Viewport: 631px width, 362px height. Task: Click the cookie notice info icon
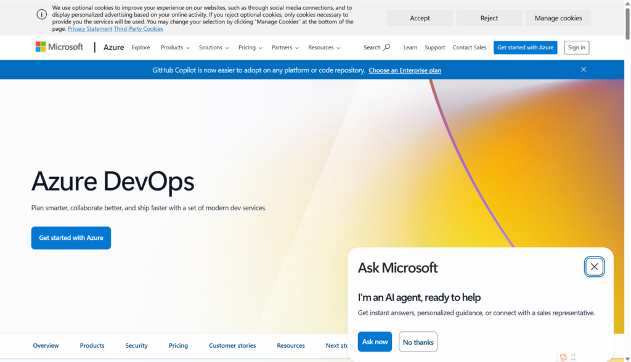click(x=41, y=15)
